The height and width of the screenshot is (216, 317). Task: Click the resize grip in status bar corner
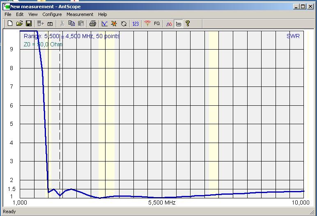pos(312,212)
